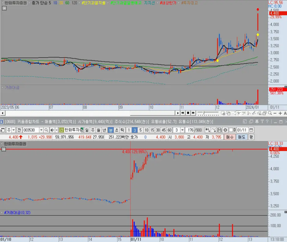The height and width of the screenshot is (242, 287).
Task: Choose 15 minute interval
Action: click(x=152, y=130)
